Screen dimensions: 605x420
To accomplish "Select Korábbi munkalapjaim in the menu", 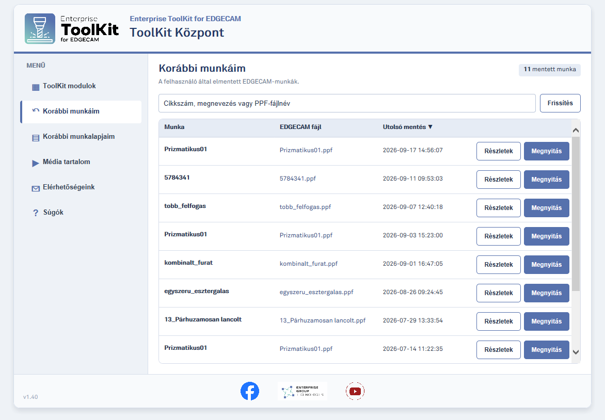I will click(x=81, y=137).
